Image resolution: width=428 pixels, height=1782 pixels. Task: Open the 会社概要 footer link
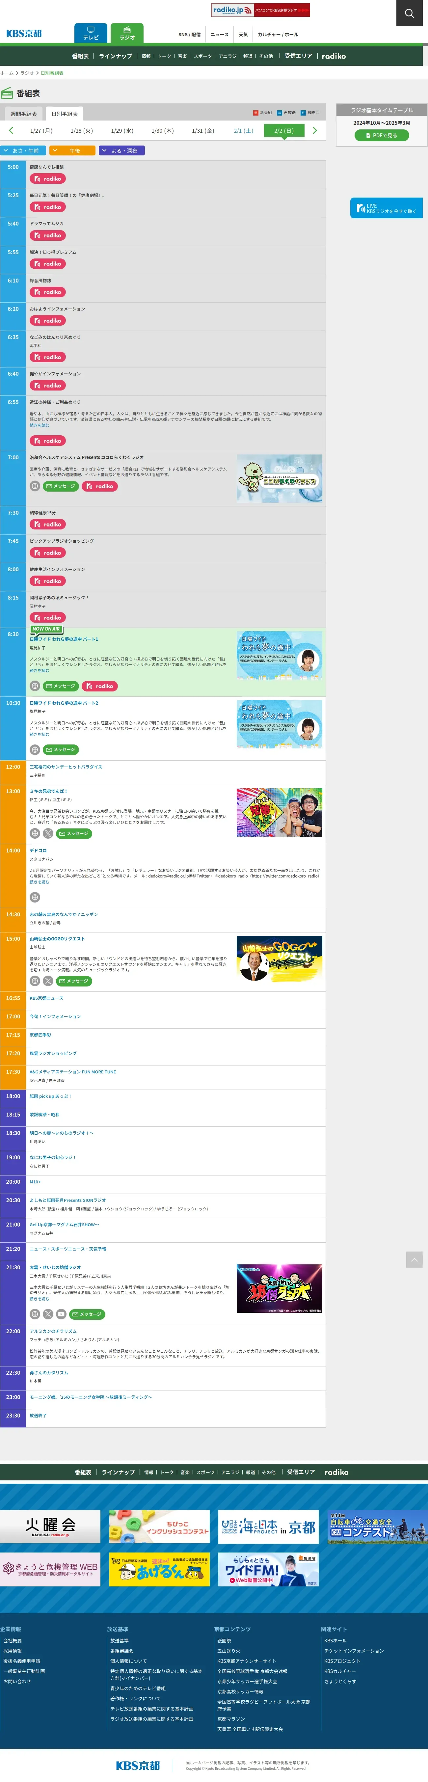(13, 1641)
